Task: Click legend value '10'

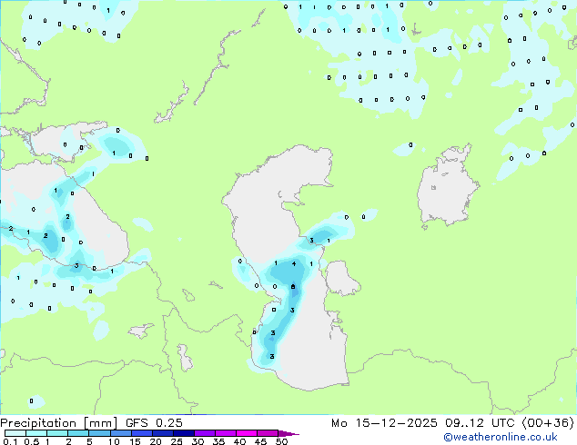Action: coord(114,441)
